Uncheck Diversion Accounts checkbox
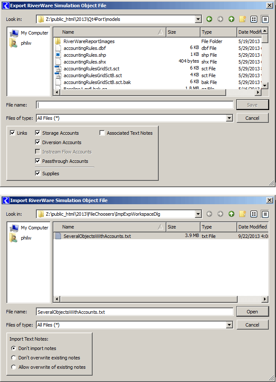Viewport: 276px width, 382px height. 38,142
